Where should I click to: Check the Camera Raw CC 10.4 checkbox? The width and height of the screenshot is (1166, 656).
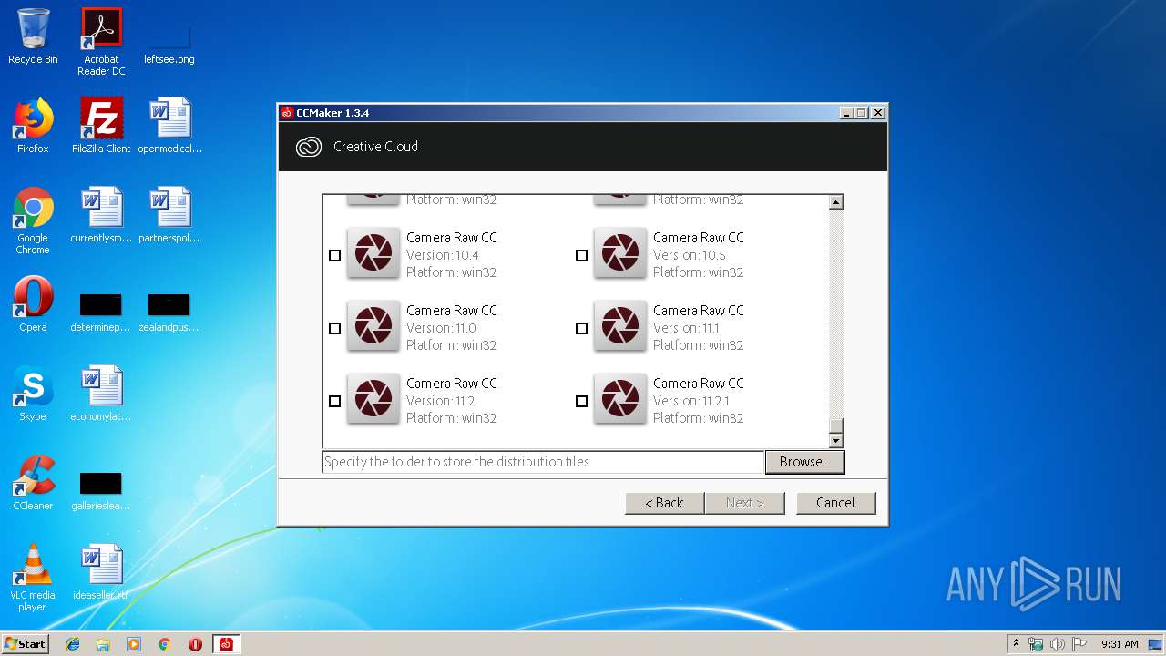tap(334, 255)
